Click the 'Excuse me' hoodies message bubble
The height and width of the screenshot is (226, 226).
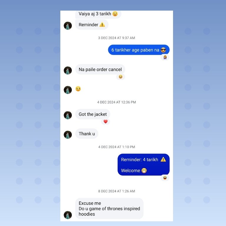(109, 208)
